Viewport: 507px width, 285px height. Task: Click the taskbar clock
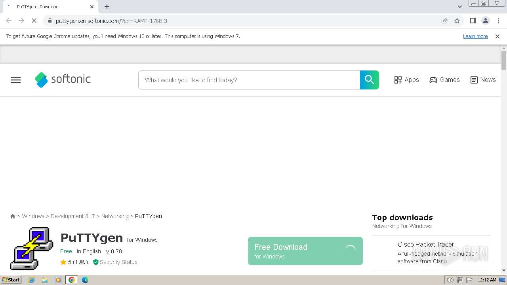coord(487,280)
